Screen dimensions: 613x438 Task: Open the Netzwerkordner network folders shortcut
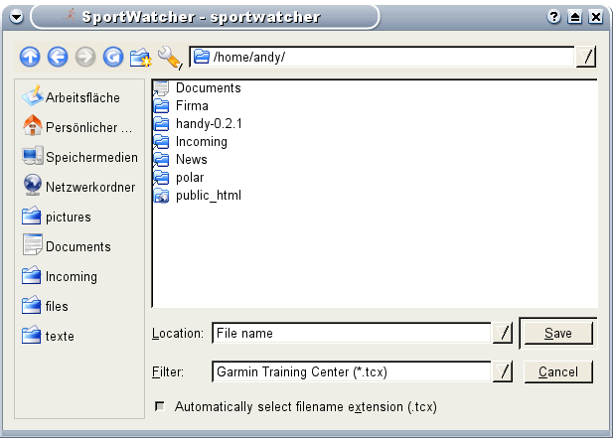point(78,186)
